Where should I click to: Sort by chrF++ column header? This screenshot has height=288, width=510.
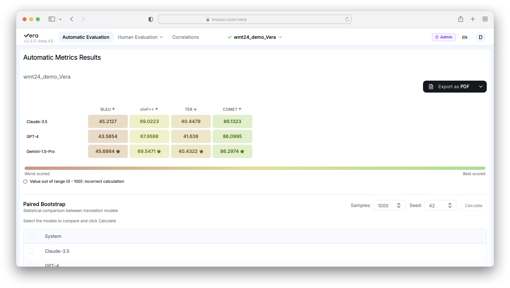[149, 109]
